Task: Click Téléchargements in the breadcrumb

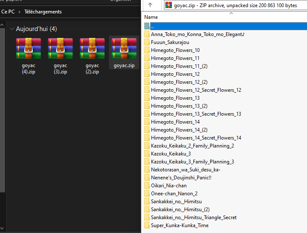Action: 43,12
